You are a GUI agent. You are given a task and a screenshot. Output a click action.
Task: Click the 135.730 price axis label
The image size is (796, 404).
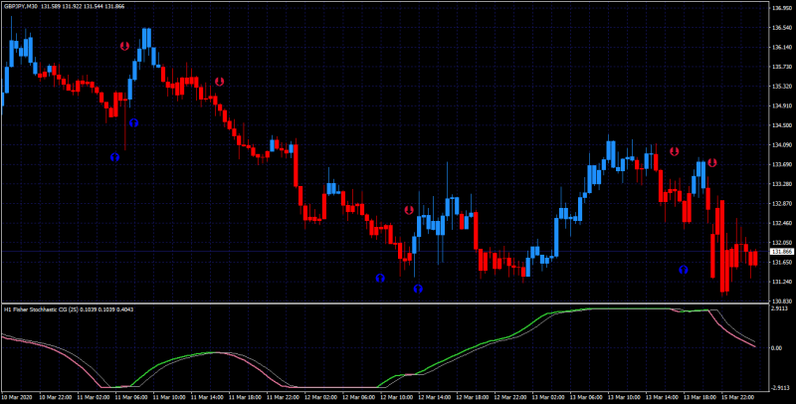tap(782, 67)
